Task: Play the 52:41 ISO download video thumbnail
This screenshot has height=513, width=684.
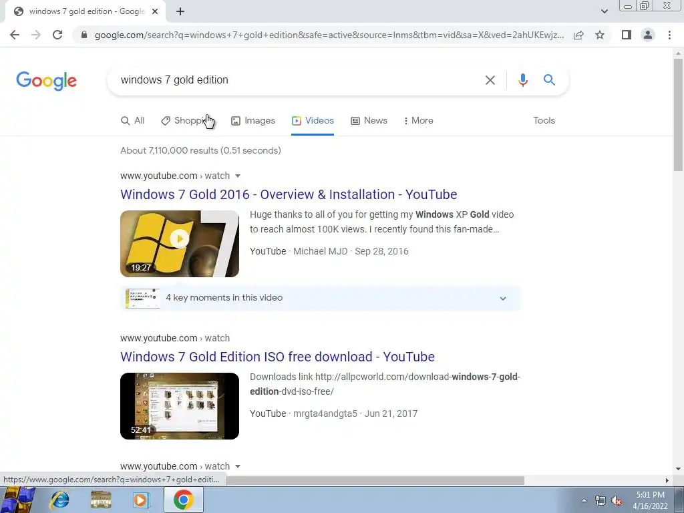Action: click(x=180, y=406)
